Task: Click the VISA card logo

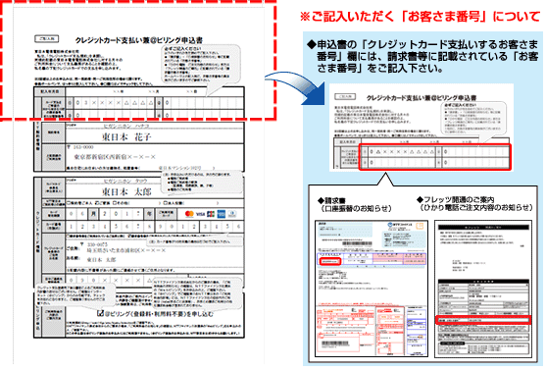Action: (200, 214)
